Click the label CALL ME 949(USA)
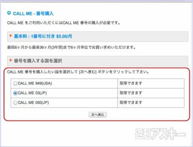The image size is (193, 147). [x=35, y=83]
